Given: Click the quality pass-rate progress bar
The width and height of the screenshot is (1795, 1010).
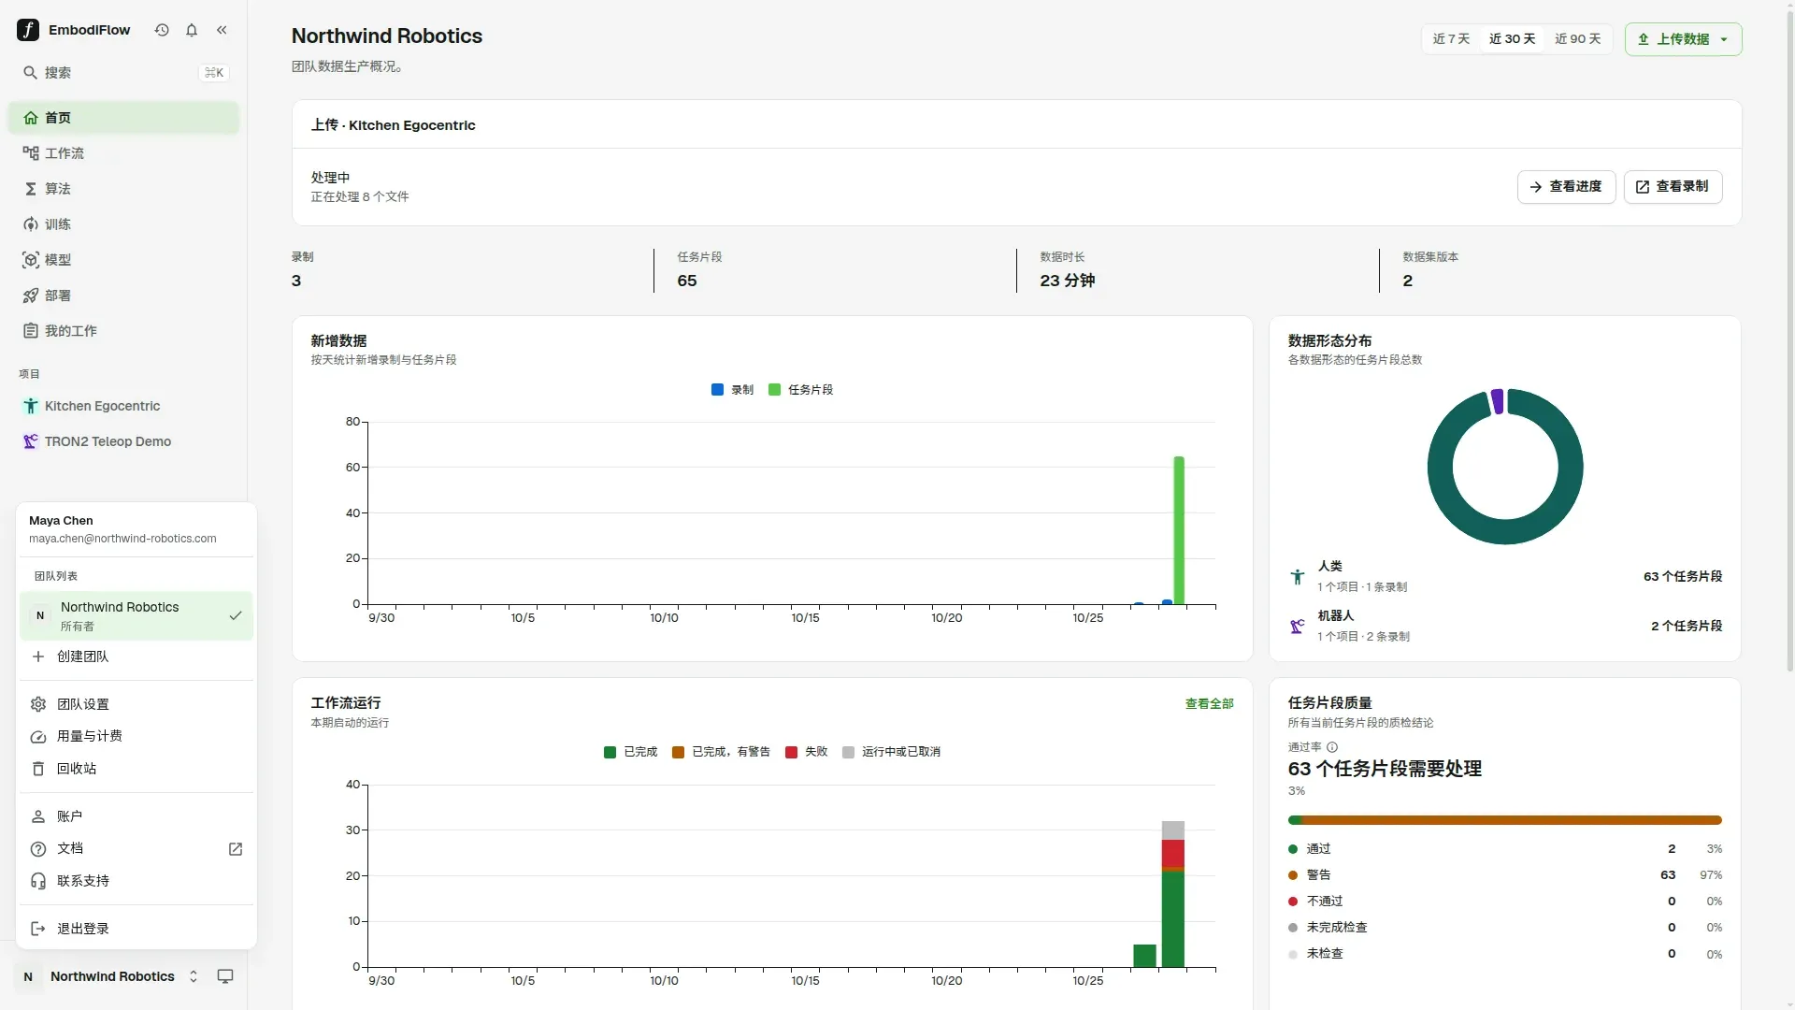Looking at the screenshot, I should (x=1504, y=820).
